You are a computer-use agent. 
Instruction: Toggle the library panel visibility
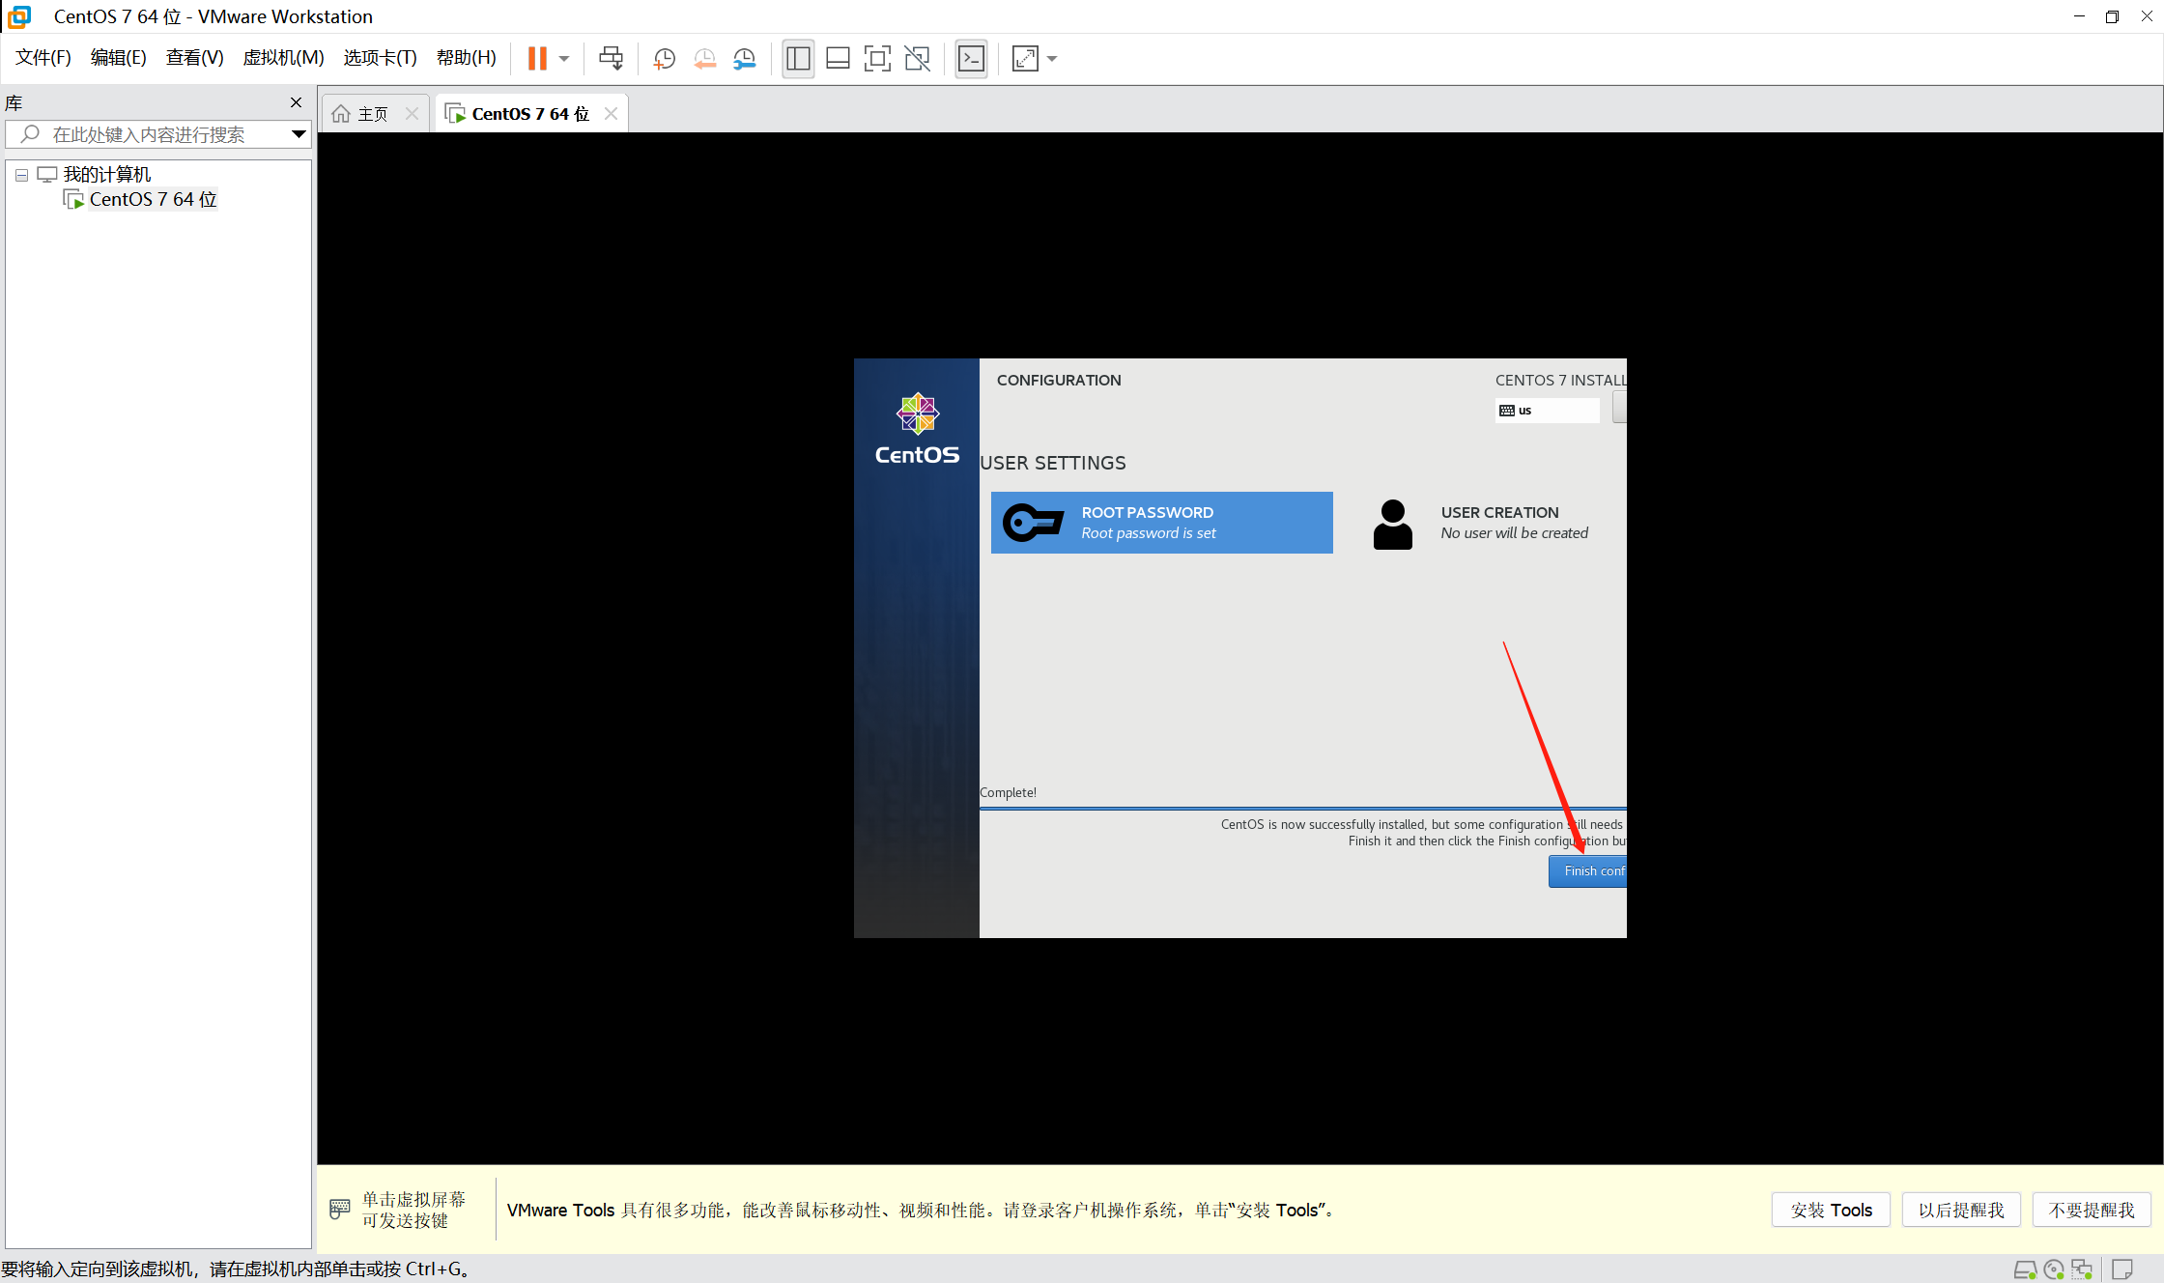coord(798,58)
